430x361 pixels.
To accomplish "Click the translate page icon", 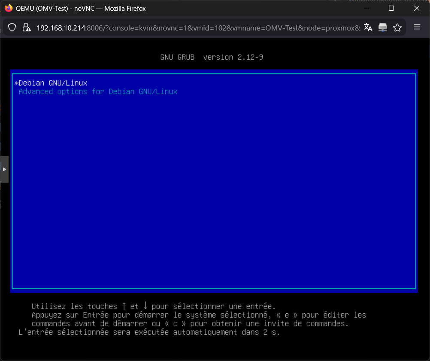I will 368,28.
